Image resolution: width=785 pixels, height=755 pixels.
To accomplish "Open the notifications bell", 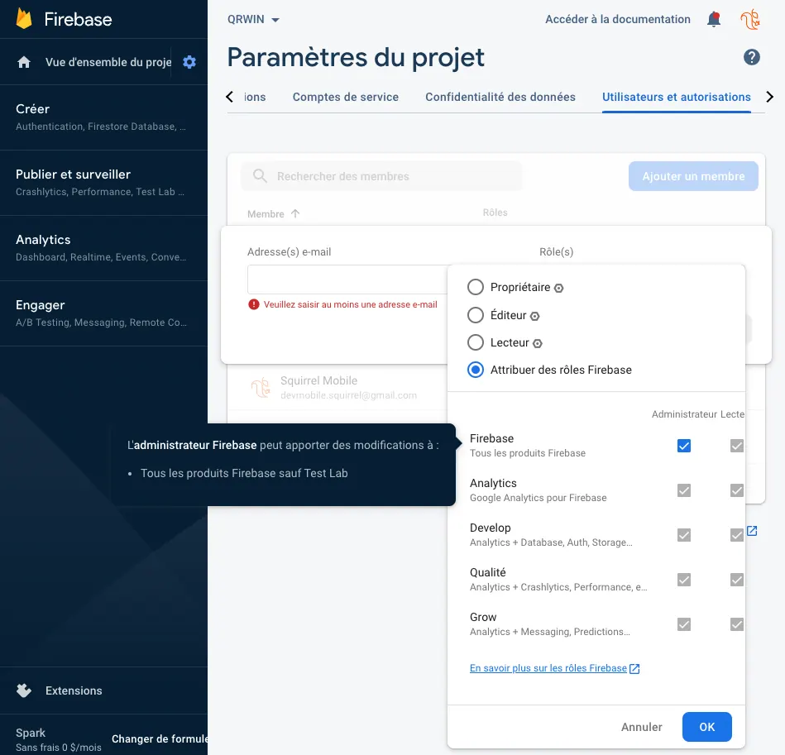I will click(713, 20).
